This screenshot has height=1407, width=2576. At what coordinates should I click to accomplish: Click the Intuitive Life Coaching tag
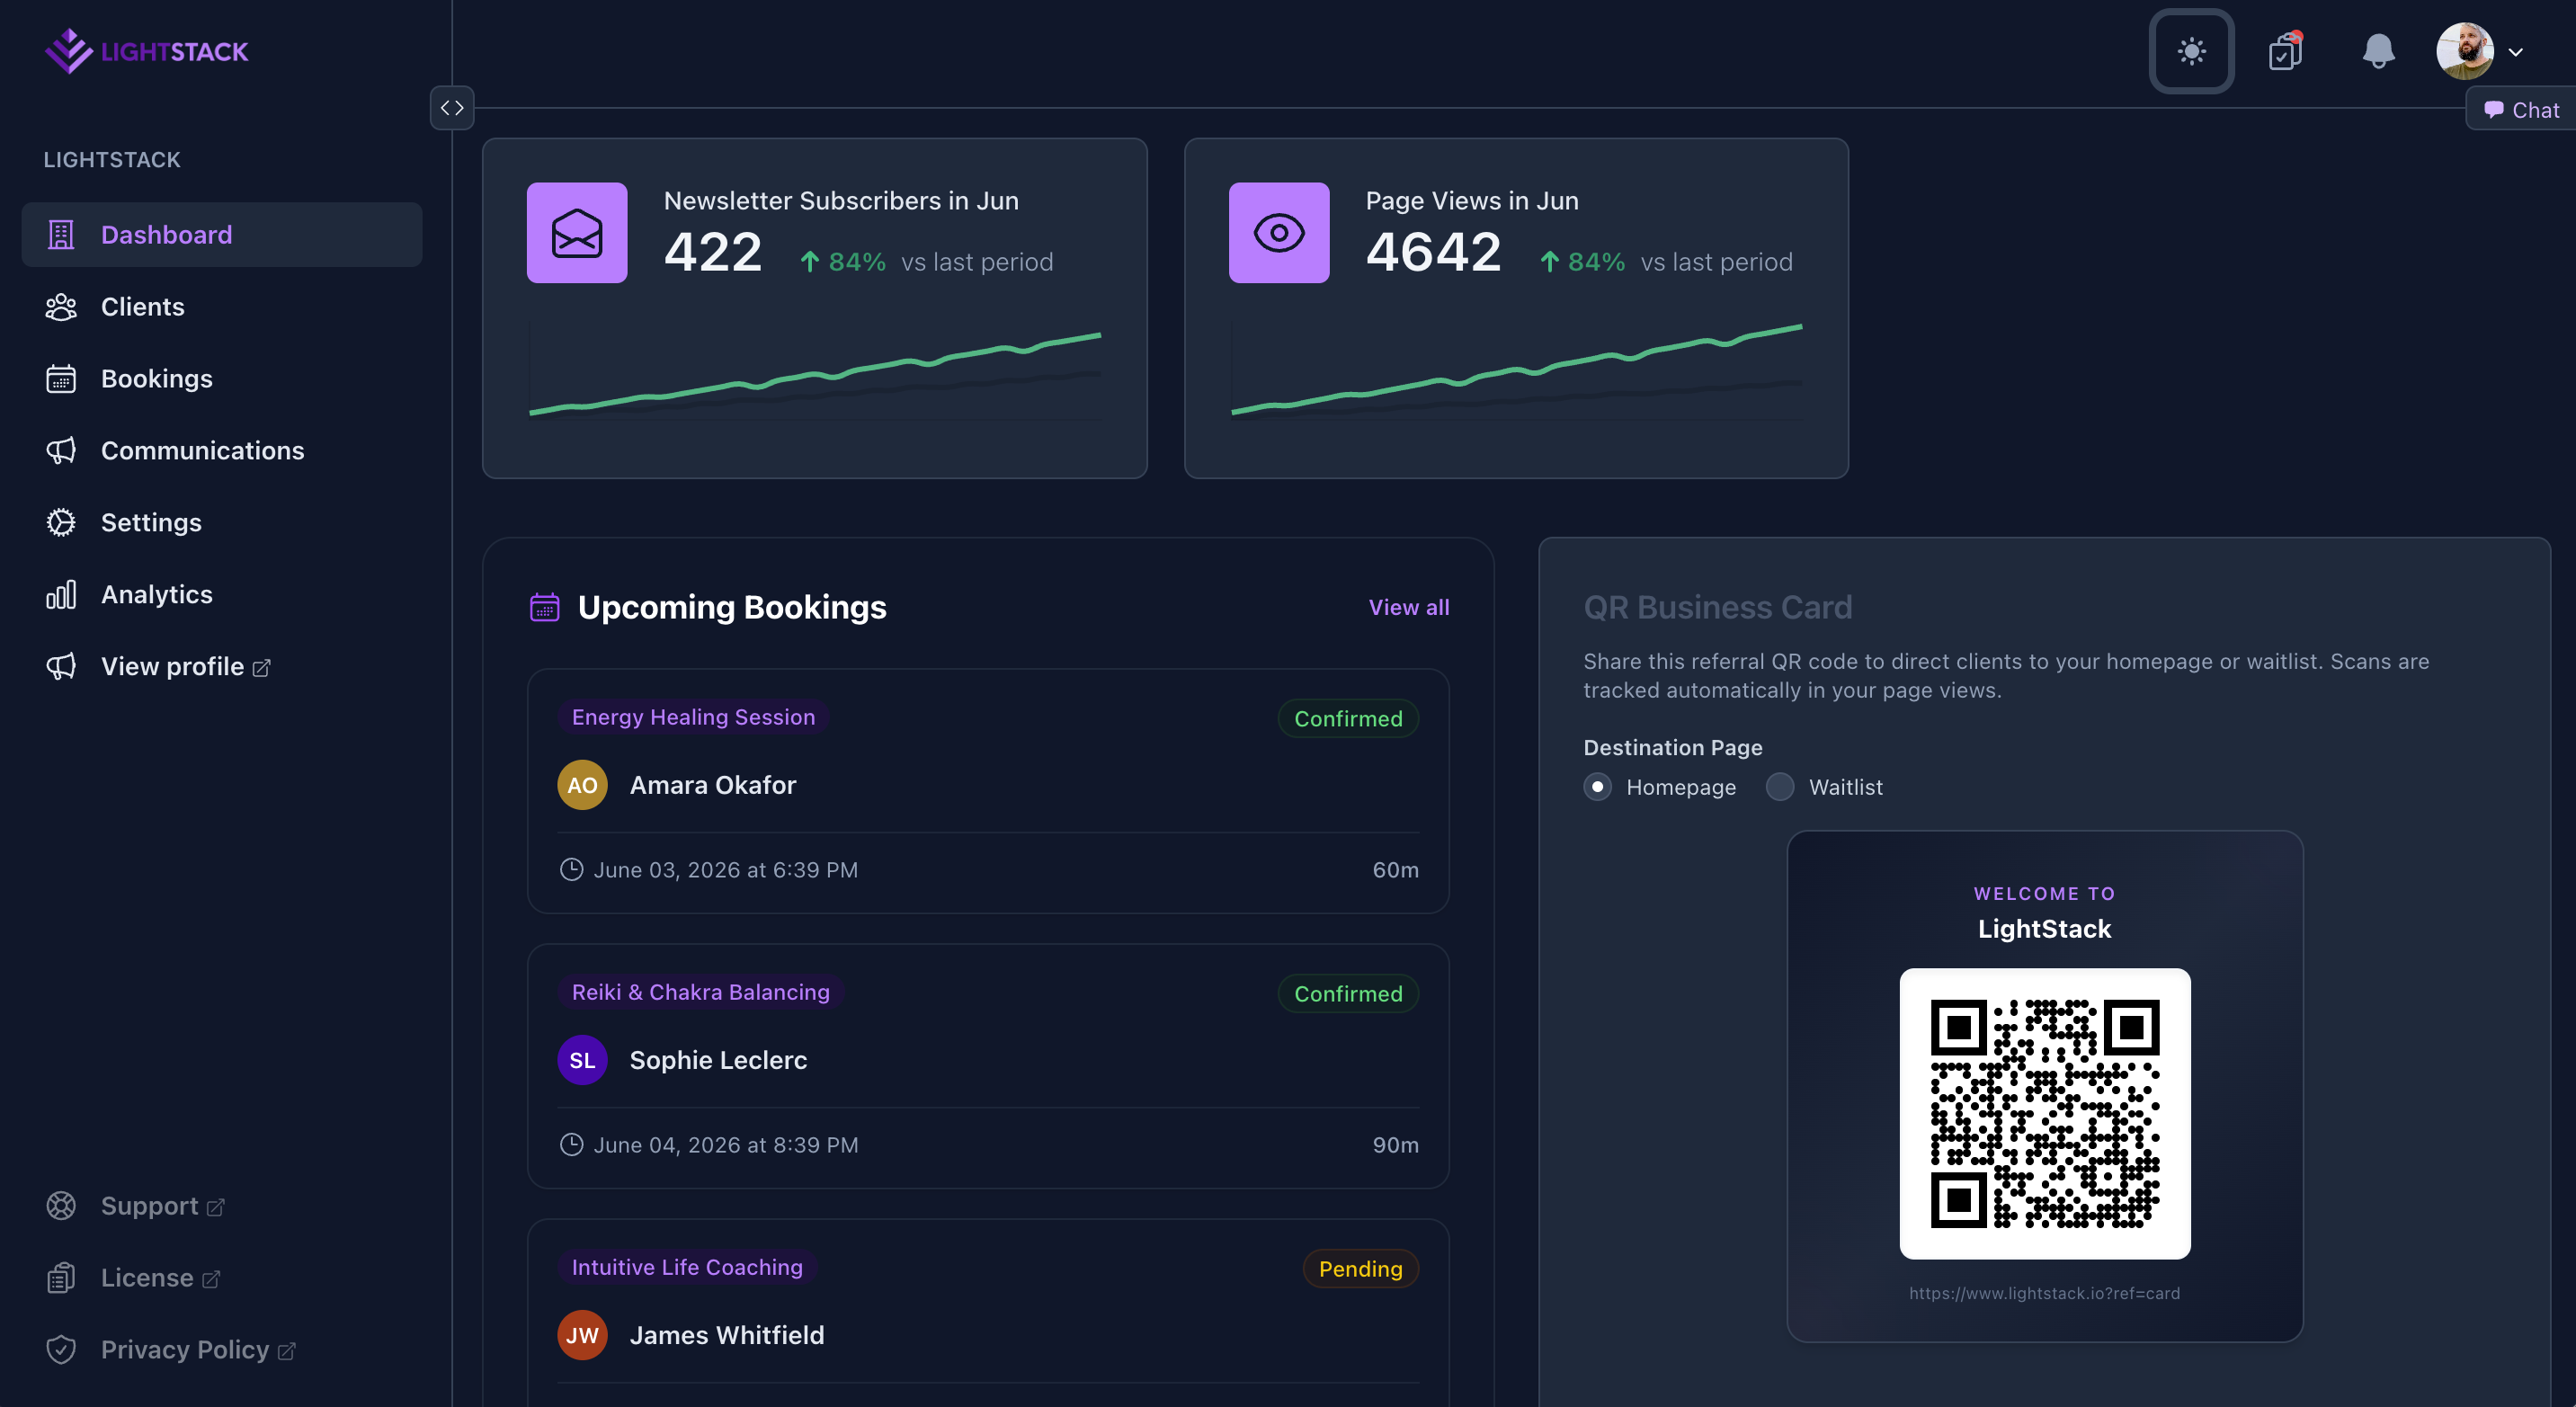coord(687,1267)
